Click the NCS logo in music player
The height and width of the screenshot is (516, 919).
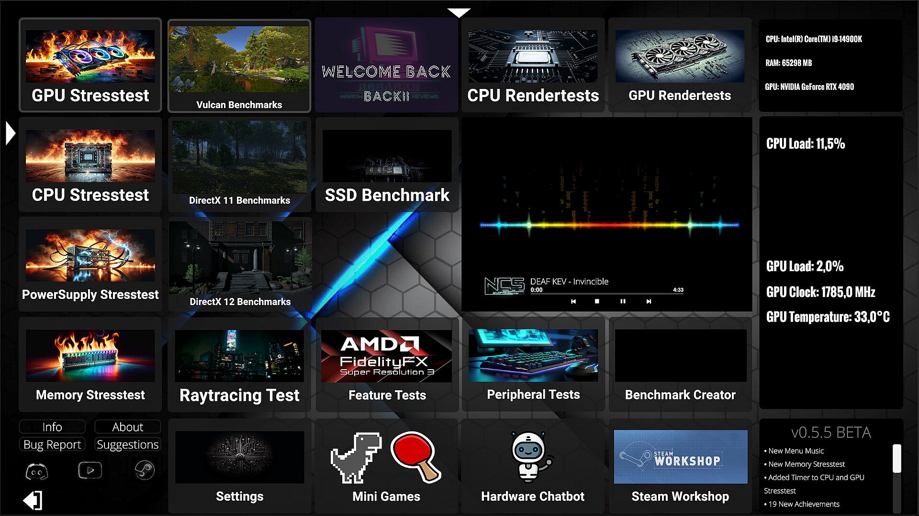point(504,286)
